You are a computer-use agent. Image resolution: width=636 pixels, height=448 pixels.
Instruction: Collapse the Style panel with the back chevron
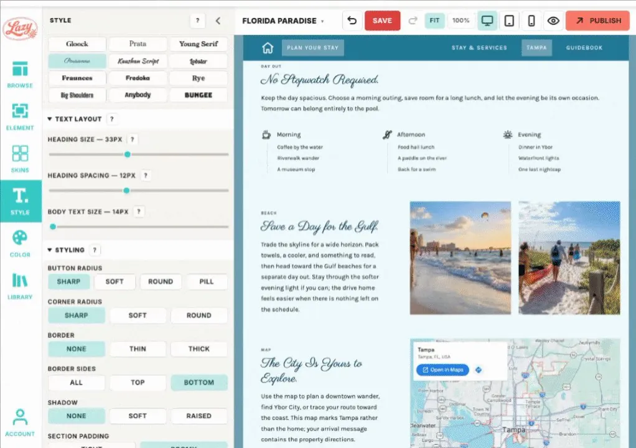(218, 21)
